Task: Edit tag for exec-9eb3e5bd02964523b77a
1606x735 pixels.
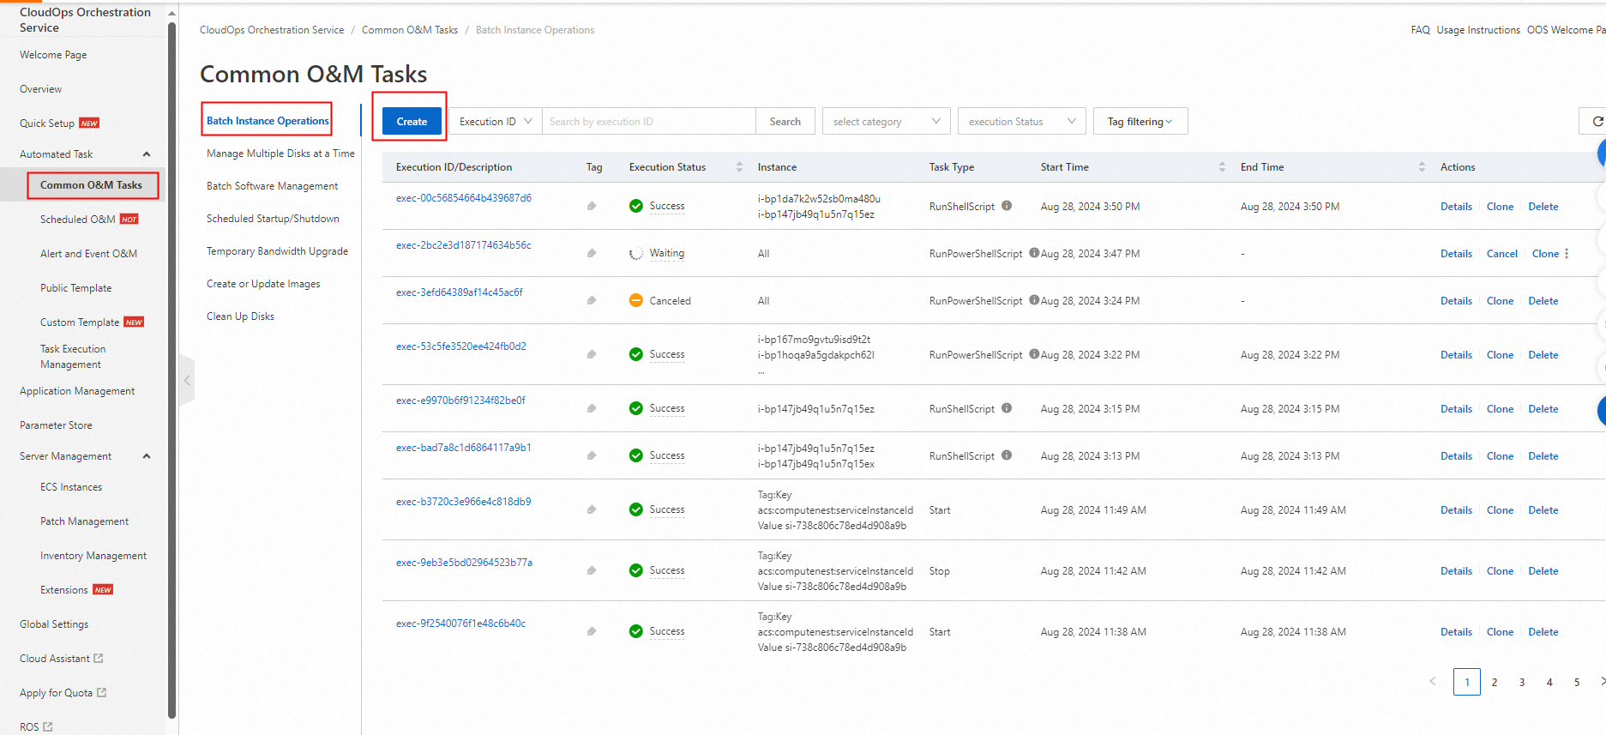Action: click(592, 570)
